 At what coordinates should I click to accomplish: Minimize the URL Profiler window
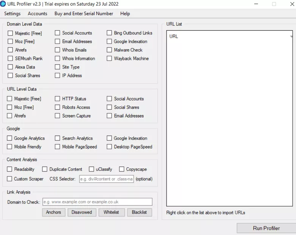pyautogui.click(x=256, y=4)
